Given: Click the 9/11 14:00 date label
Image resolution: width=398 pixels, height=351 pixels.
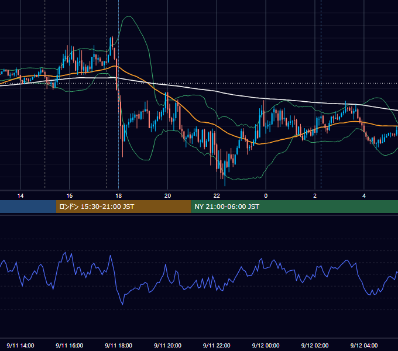Looking at the screenshot, I should click(x=20, y=345).
